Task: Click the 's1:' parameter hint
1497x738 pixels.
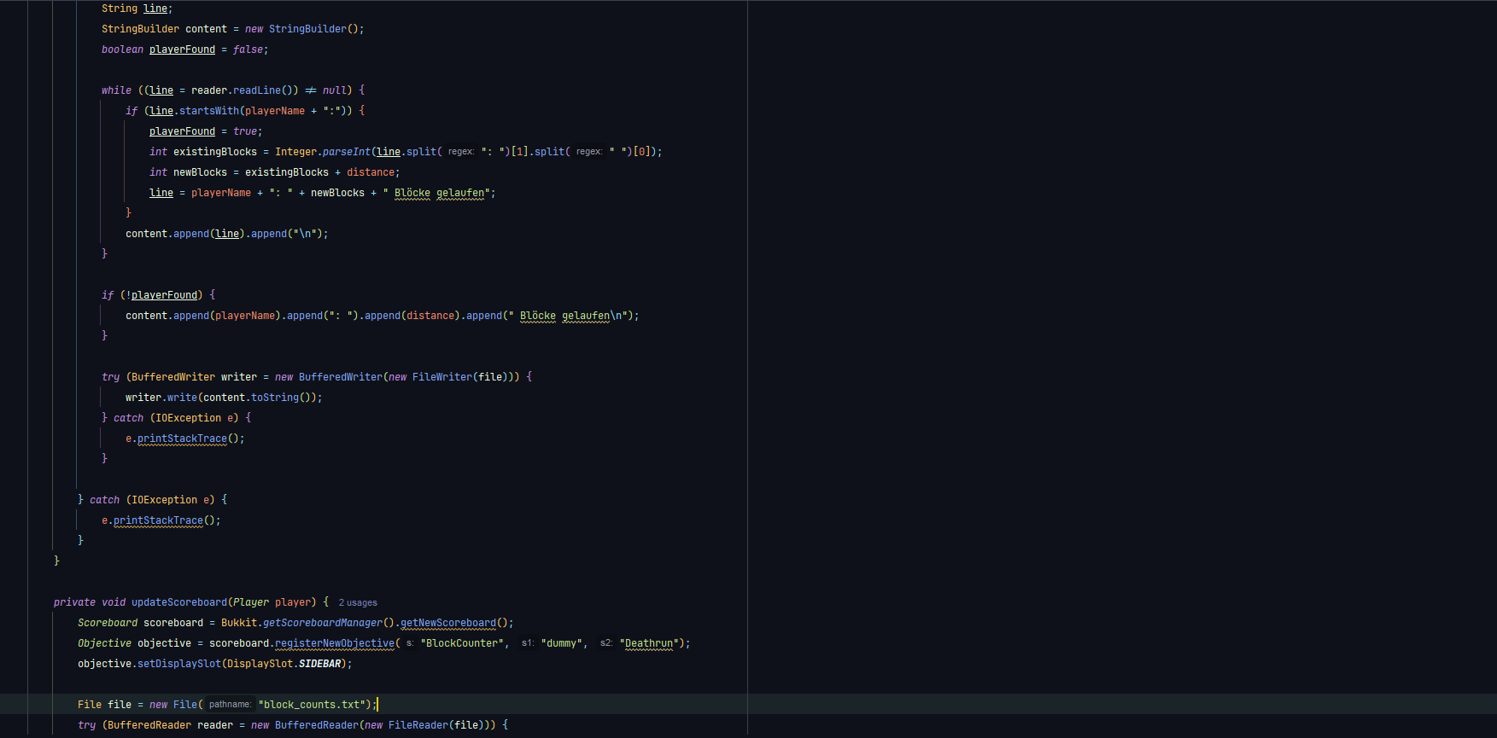Action: [x=528, y=643]
